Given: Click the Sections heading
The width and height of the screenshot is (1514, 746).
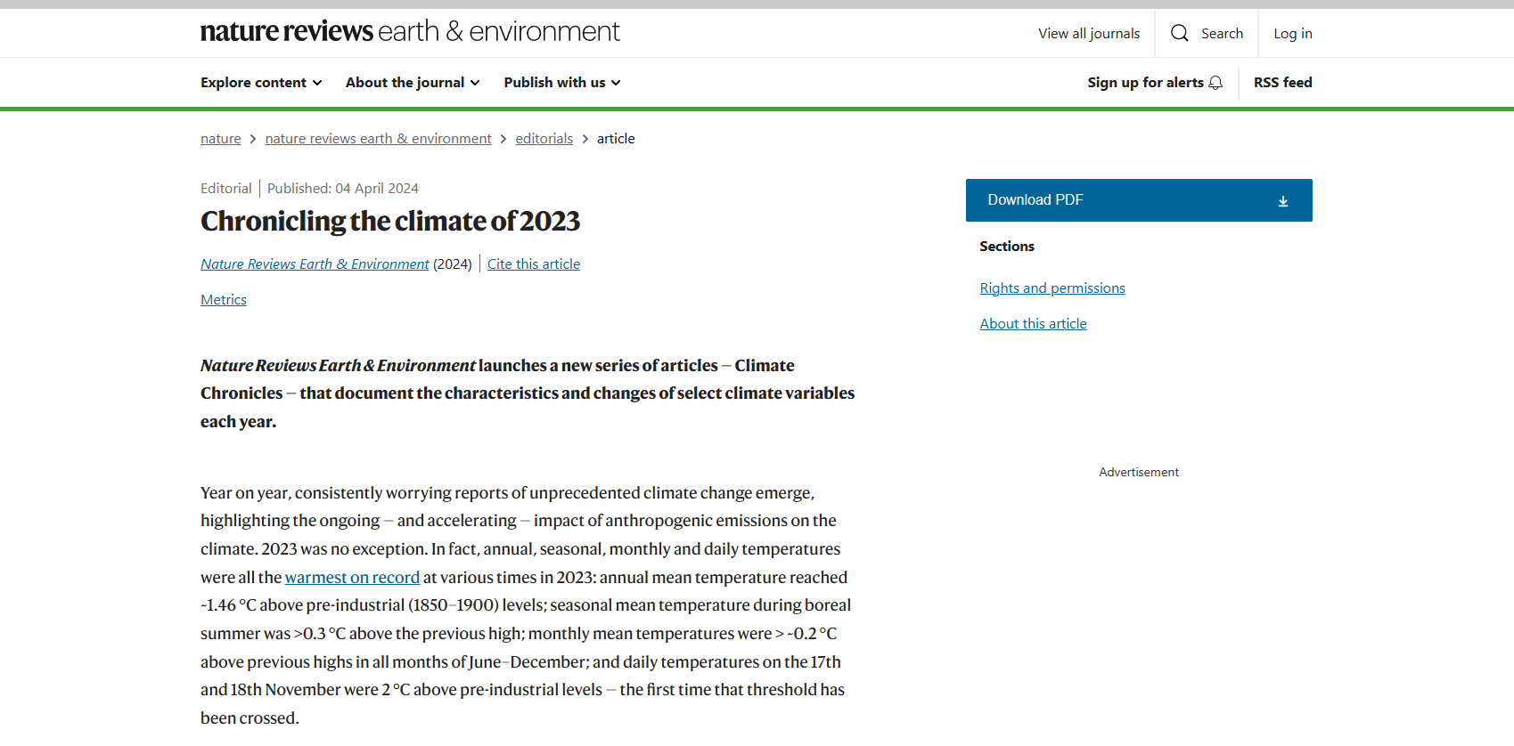Looking at the screenshot, I should coord(1007,247).
